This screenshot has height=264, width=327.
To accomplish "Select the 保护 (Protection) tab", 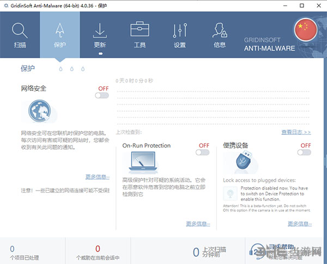I will 60,35.
